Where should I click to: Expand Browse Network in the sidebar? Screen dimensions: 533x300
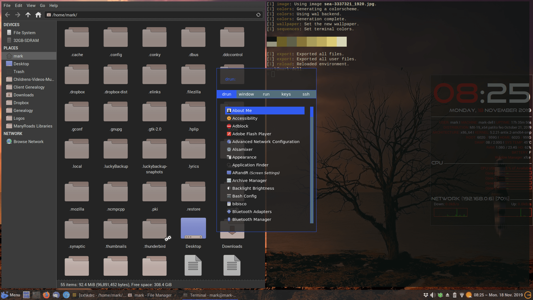tap(28, 141)
